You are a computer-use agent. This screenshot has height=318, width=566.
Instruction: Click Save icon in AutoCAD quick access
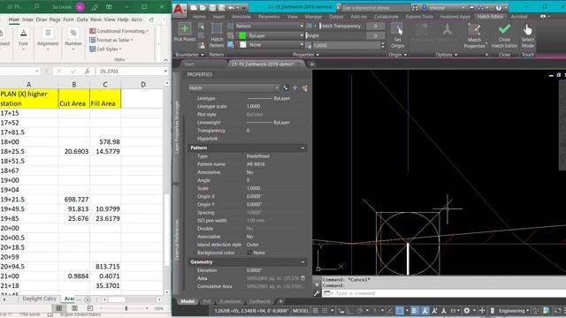[x=212, y=8]
